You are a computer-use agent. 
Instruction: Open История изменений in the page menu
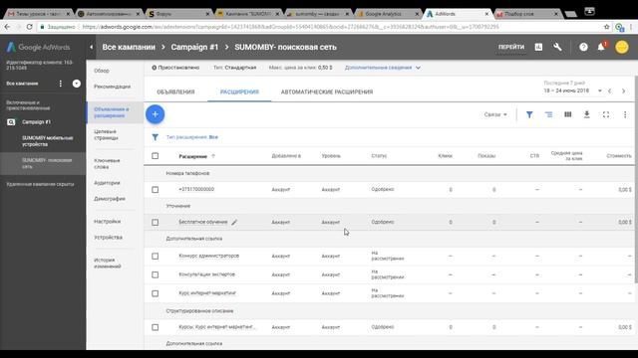108,263
